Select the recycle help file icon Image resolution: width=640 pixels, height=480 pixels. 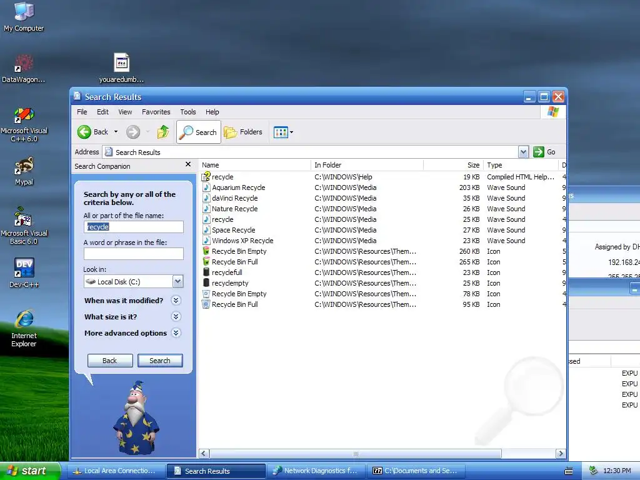click(x=206, y=177)
